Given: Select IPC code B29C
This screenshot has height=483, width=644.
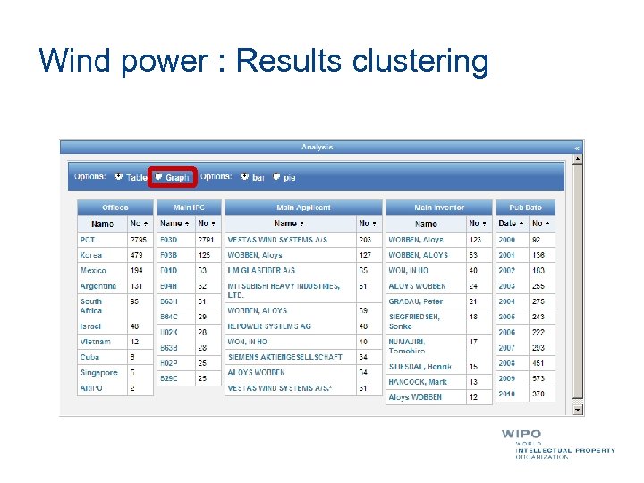Looking at the screenshot, I should (x=169, y=378).
